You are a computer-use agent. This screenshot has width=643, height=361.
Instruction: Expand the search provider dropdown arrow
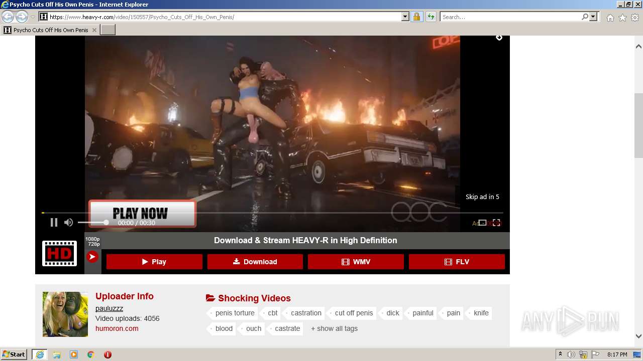tap(593, 17)
